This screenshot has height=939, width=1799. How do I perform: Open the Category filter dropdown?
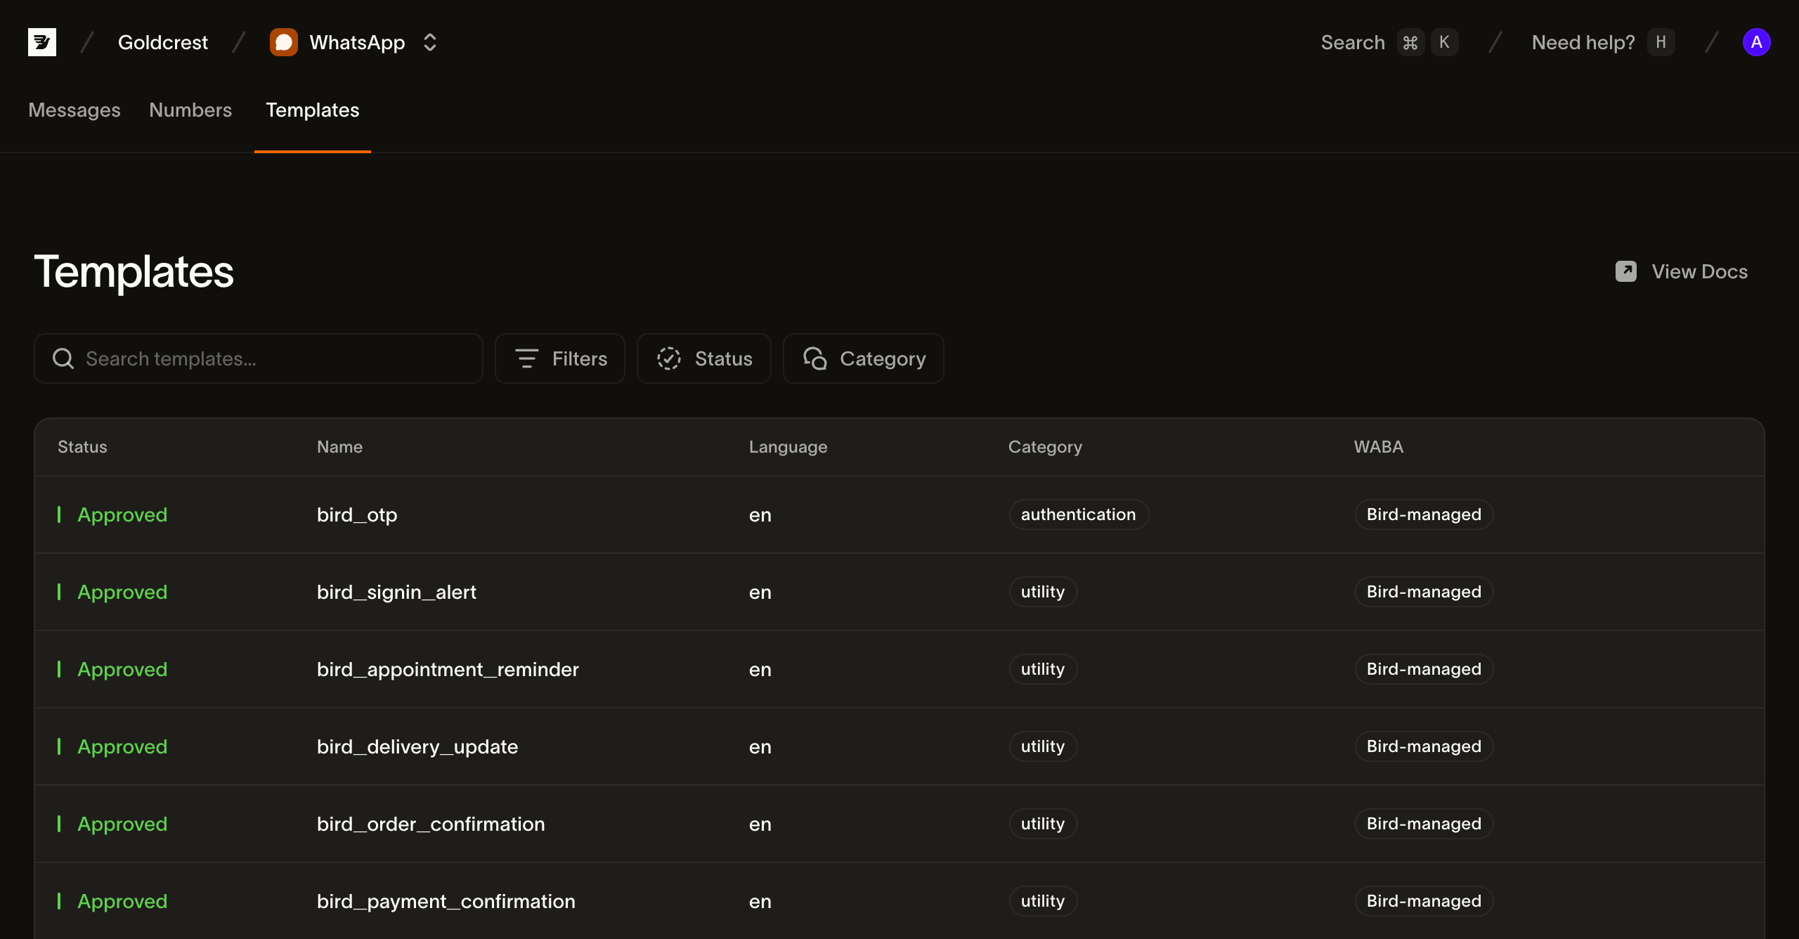click(x=864, y=358)
